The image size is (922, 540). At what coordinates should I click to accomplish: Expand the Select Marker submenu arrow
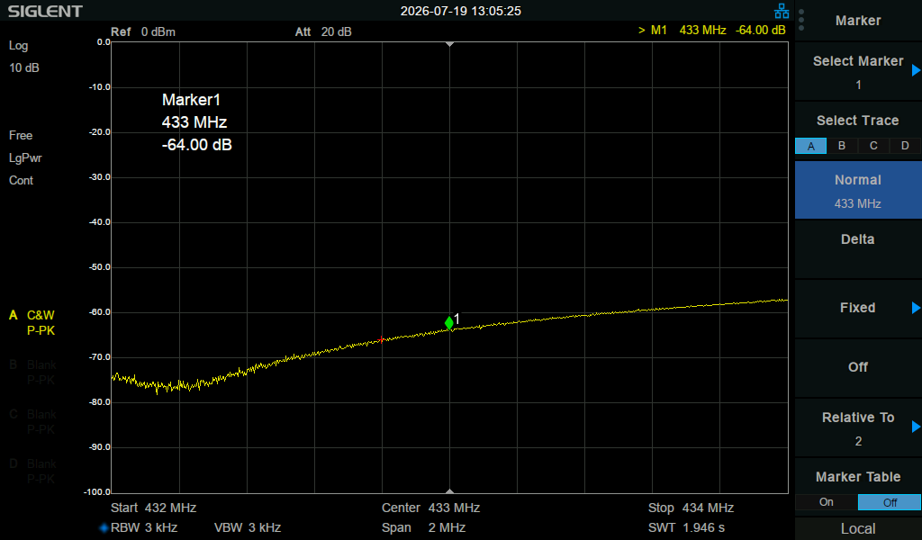tap(916, 70)
